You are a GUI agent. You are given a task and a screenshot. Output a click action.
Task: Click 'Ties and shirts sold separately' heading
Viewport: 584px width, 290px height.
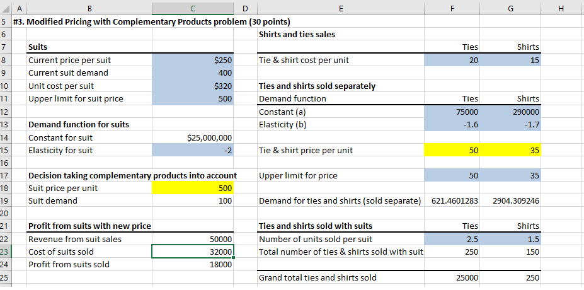[x=317, y=86]
